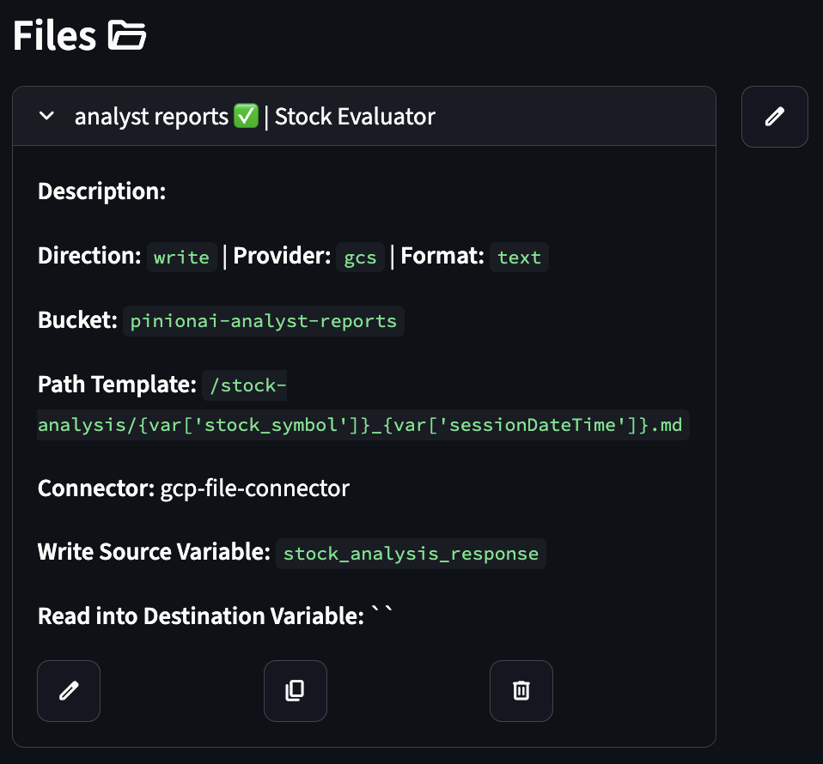Delete the analyst reports file with trash icon
The height and width of the screenshot is (764, 823).
tap(521, 690)
